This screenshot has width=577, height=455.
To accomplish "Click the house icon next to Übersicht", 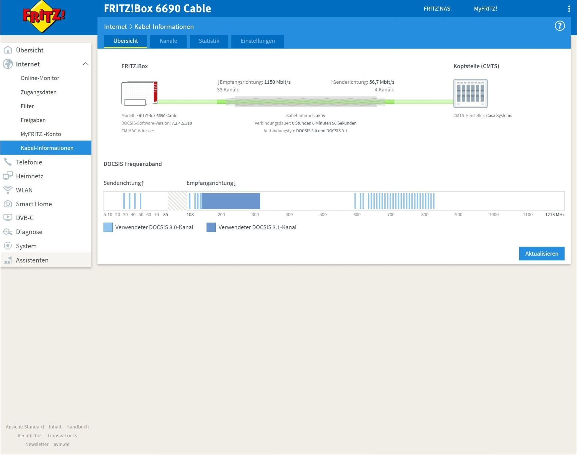I will pos(8,50).
